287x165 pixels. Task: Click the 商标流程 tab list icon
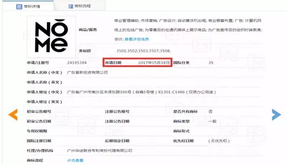point(71,6)
